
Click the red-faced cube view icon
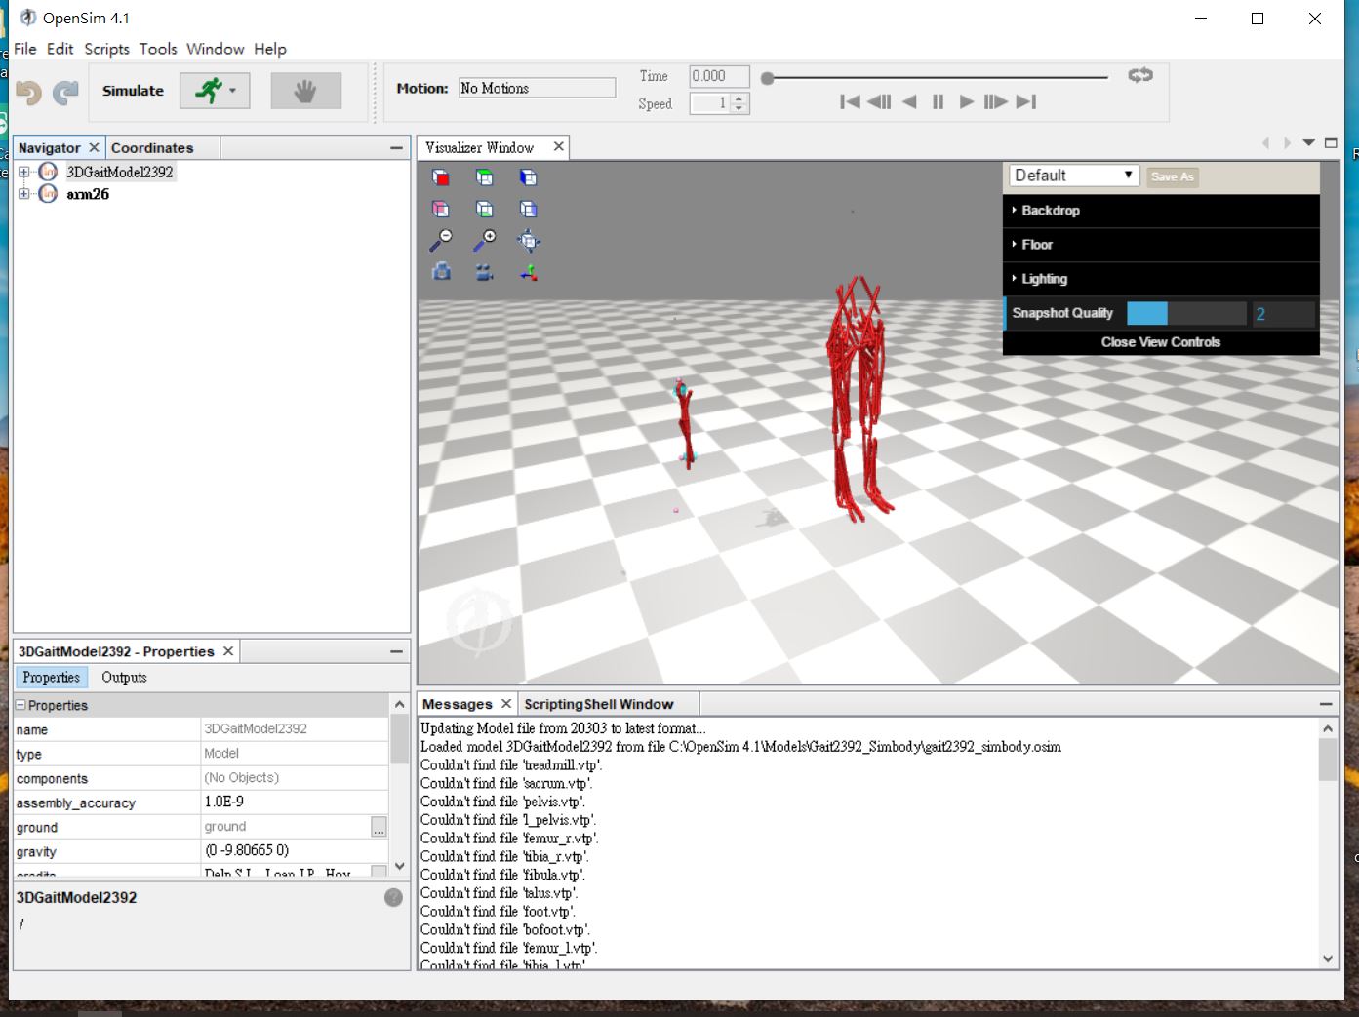(441, 177)
